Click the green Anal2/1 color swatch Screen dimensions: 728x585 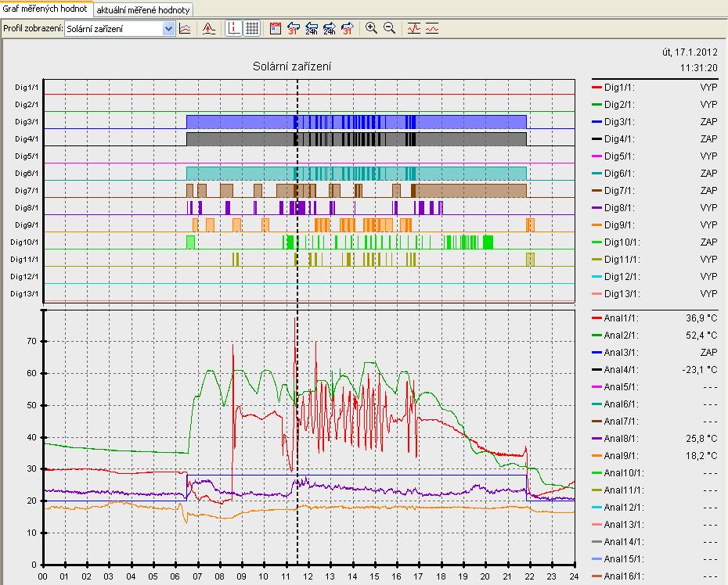pos(596,335)
